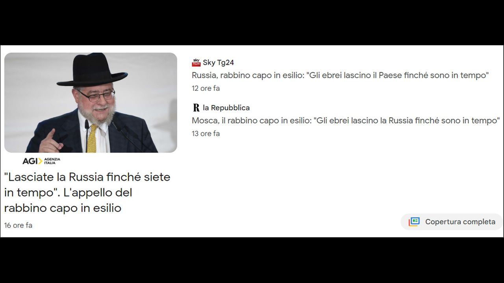504x283 pixels.
Task: Click the Sky Tg24 logo icon
Action: pyautogui.click(x=196, y=62)
